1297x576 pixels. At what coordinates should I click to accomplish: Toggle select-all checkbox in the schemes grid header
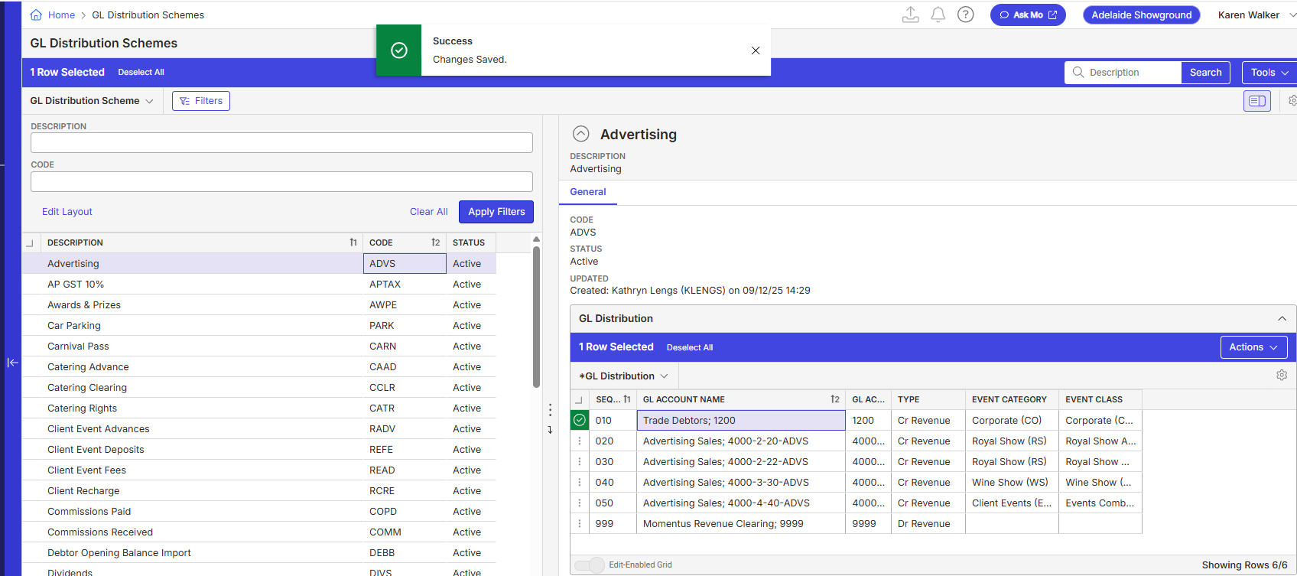click(x=30, y=243)
